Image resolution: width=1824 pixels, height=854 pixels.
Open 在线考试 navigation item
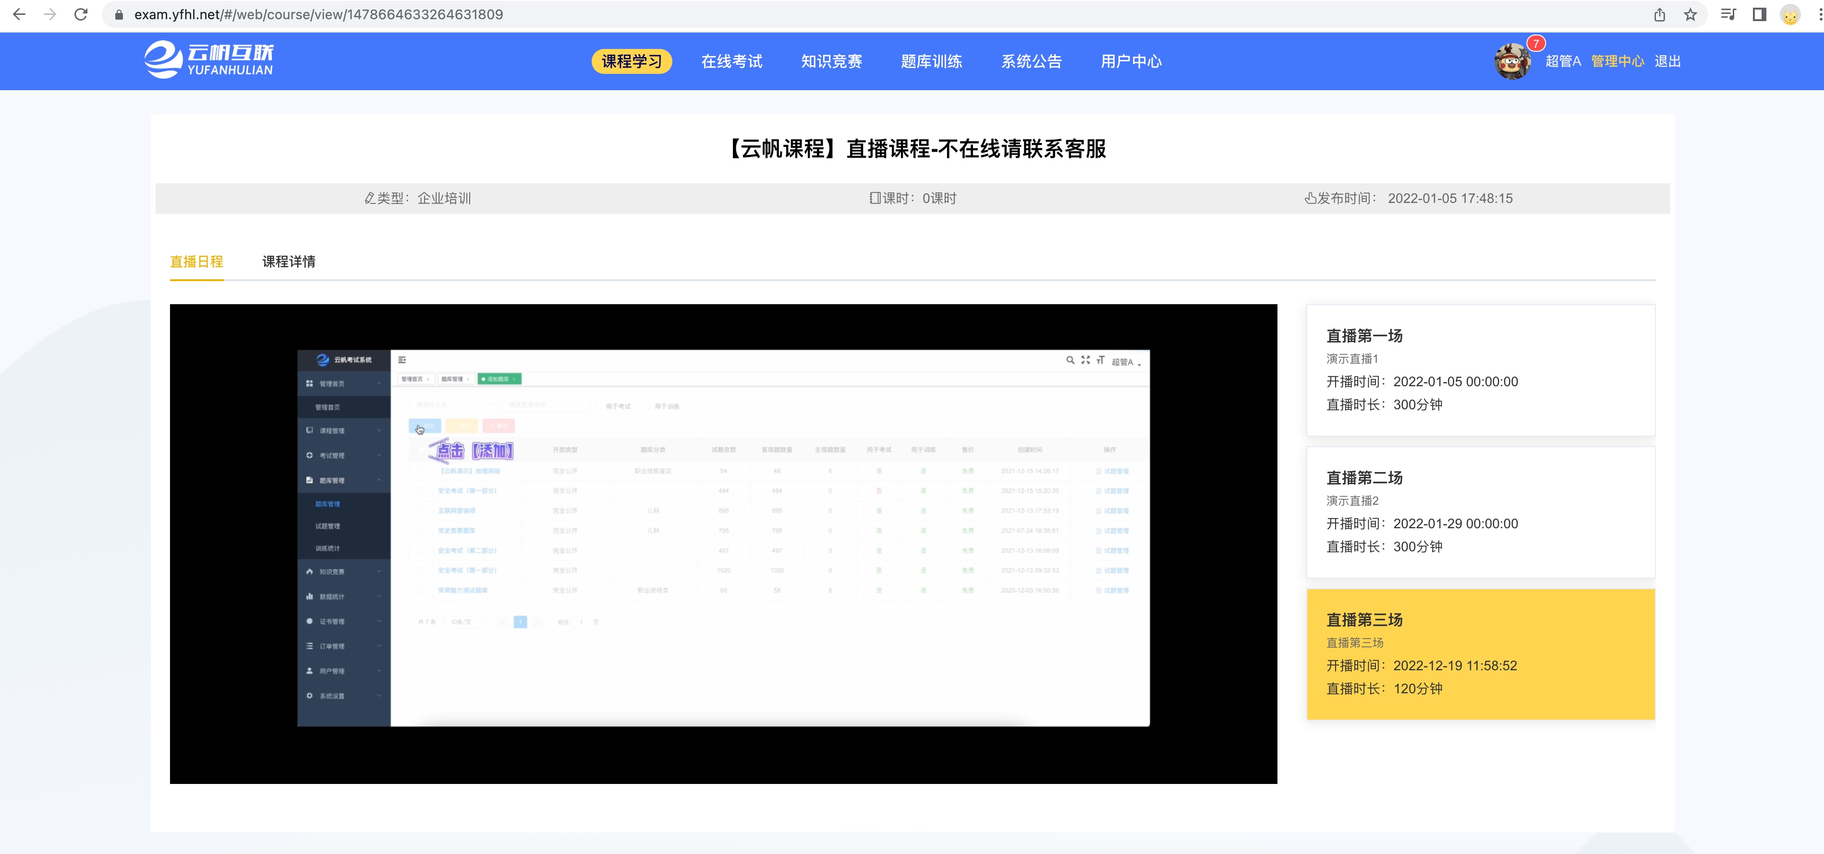731,61
